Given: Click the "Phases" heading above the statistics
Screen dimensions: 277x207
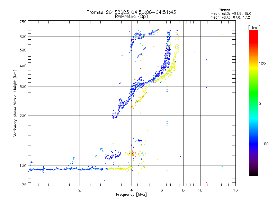Looking at the screenshot, I should [x=224, y=10].
